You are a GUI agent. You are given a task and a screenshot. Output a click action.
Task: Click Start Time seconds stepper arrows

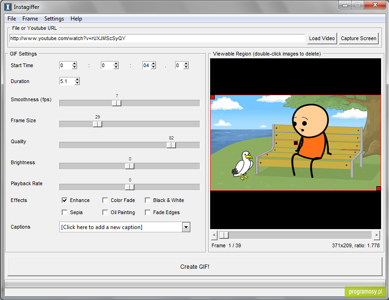[x=154, y=65]
